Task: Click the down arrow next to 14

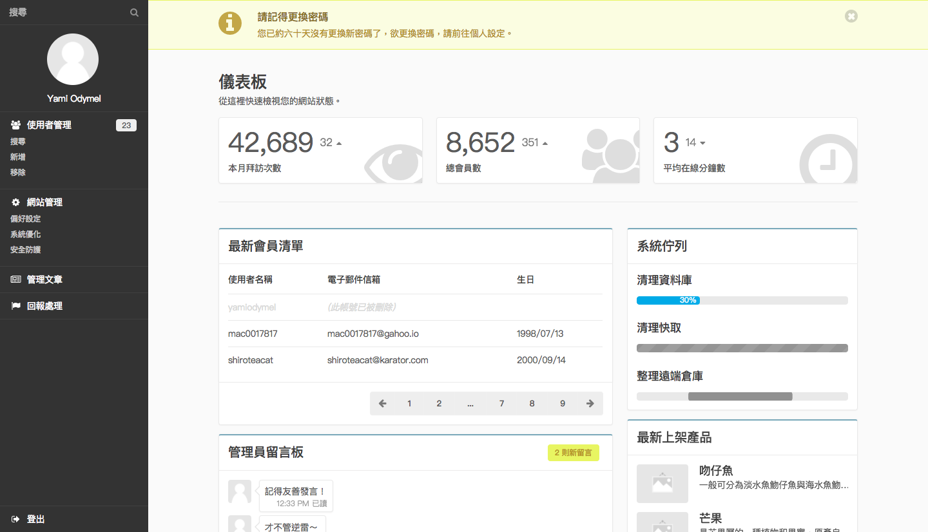Action: [x=702, y=143]
